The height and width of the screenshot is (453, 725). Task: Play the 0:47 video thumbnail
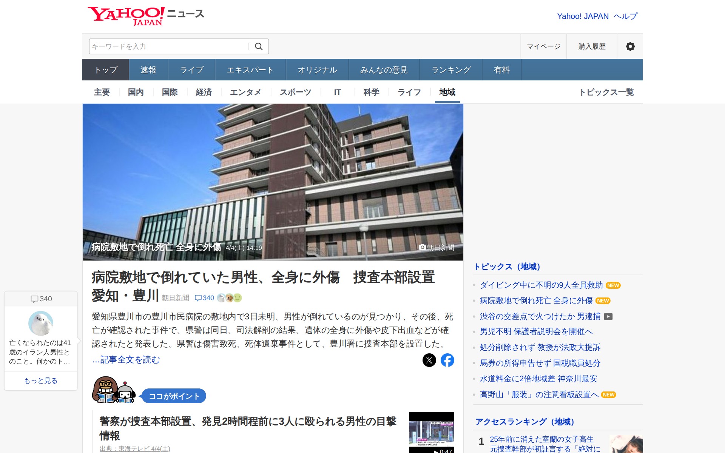tap(431, 432)
